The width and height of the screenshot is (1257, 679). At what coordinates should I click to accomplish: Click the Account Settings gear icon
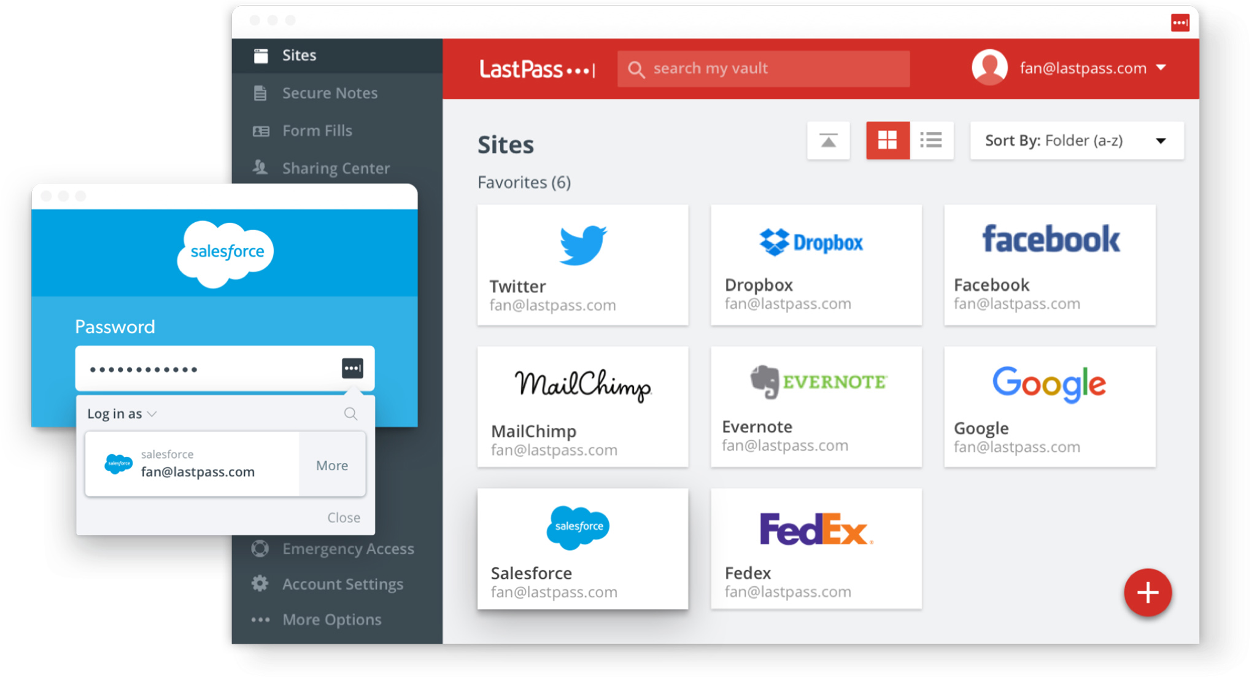[x=260, y=584]
